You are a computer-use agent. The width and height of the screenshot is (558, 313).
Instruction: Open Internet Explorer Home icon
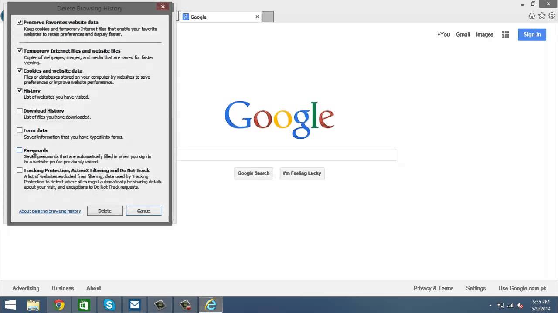point(532,16)
